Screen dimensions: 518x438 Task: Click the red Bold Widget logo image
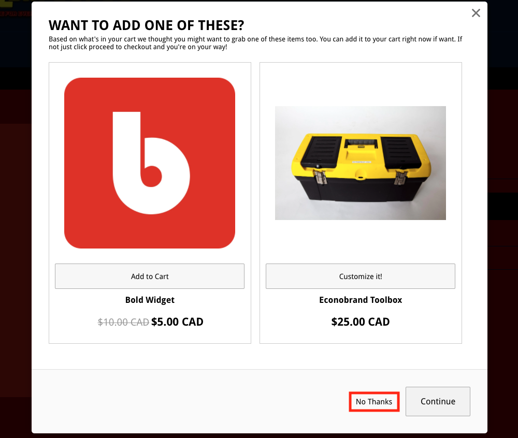pyautogui.click(x=150, y=162)
